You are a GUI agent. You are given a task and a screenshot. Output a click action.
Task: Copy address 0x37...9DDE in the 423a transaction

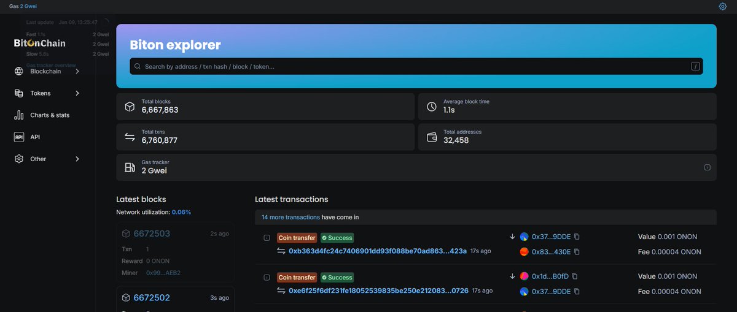tap(577, 237)
